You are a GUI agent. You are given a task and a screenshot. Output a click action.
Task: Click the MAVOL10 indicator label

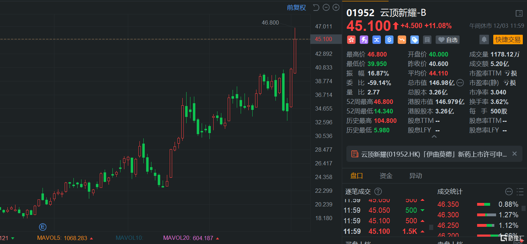pos(129,238)
